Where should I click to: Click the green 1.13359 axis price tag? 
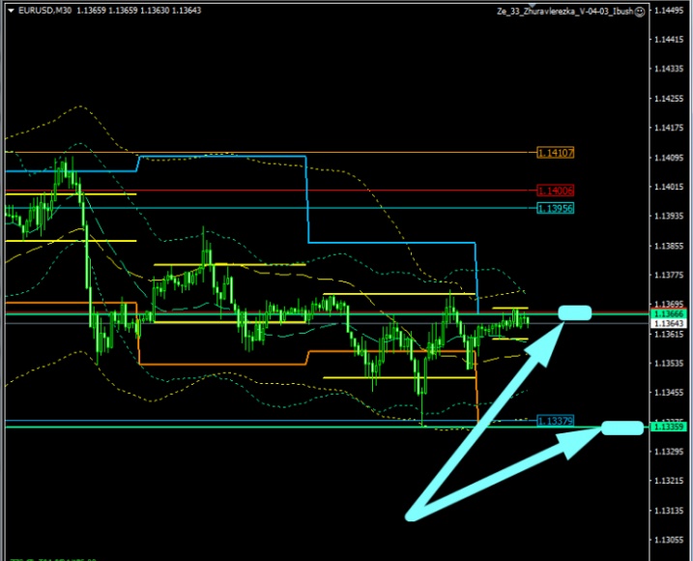coord(669,427)
